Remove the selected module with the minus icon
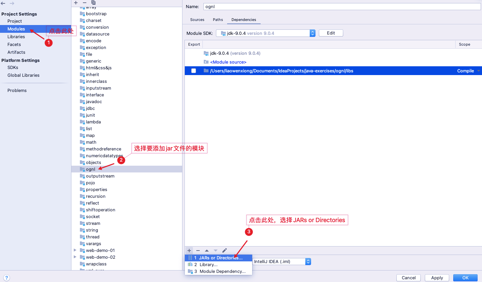 click(85, 3)
